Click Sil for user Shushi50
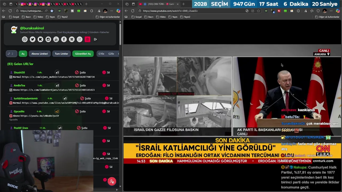Viewport: 342px width, 192px height. 106,73
